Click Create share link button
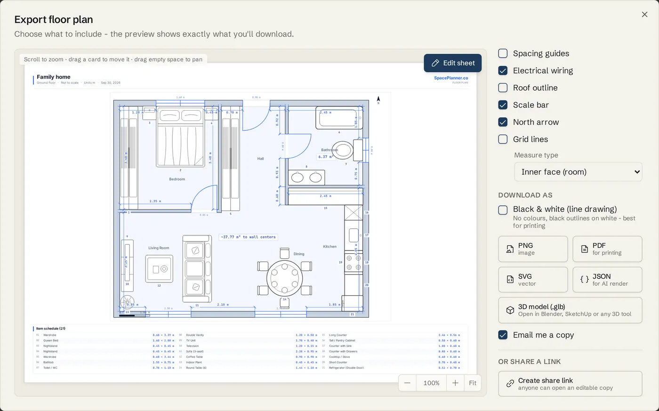The height and width of the screenshot is (411, 659). (x=570, y=384)
